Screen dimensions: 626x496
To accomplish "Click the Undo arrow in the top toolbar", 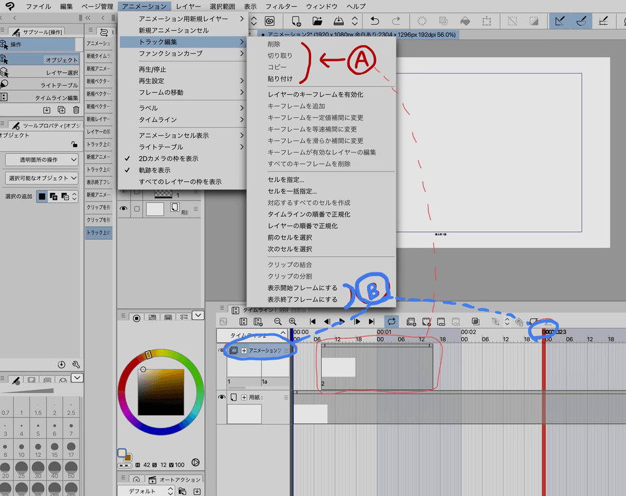I will tap(374, 22).
